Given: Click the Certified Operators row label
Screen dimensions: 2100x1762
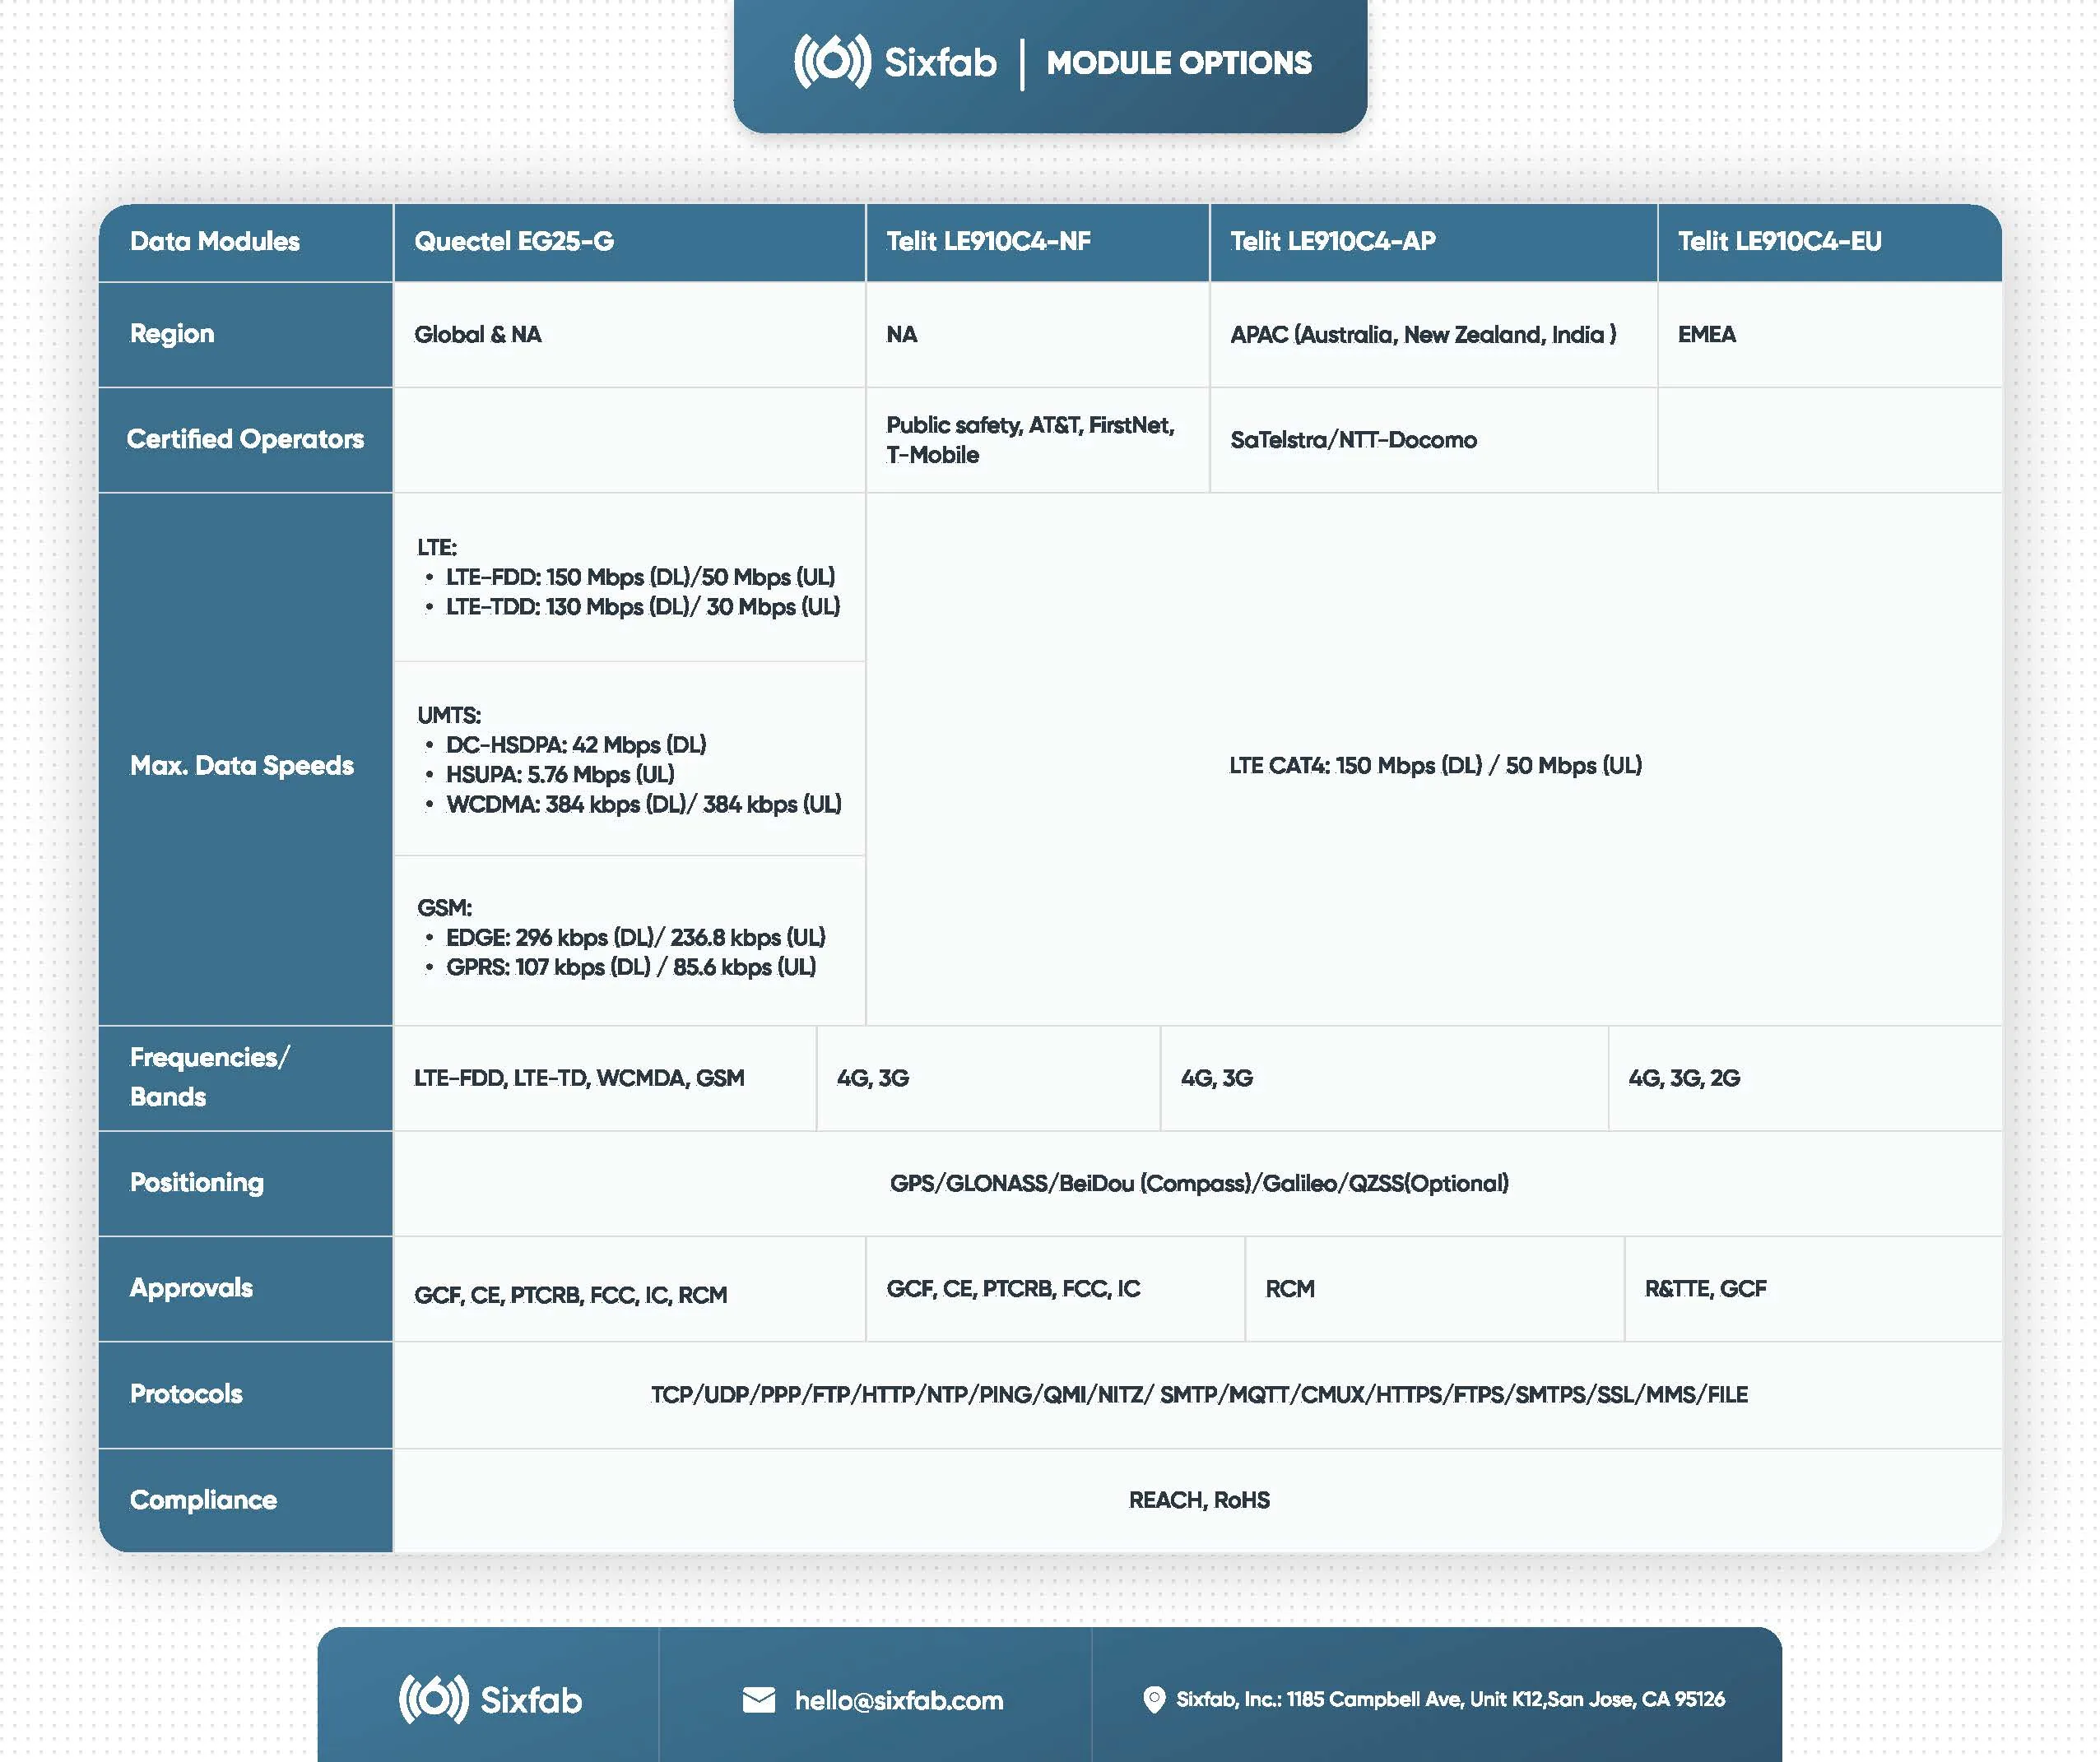Looking at the screenshot, I should pos(245,438).
